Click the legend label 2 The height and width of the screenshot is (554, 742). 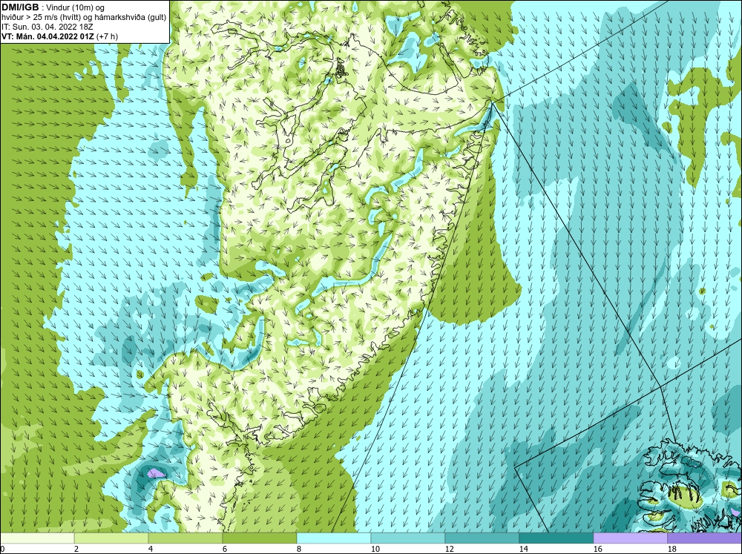pos(76,549)
